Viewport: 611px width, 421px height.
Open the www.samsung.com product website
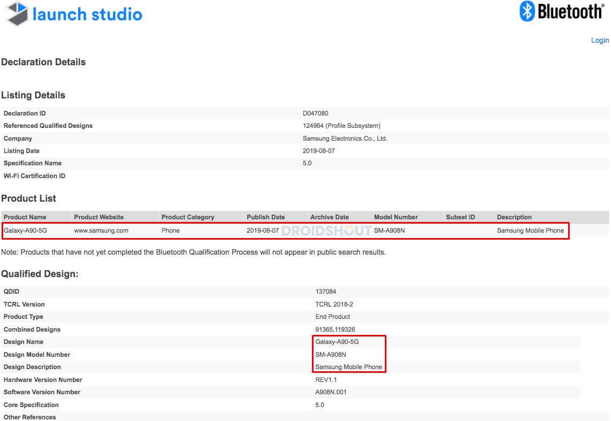click(101, 231)
